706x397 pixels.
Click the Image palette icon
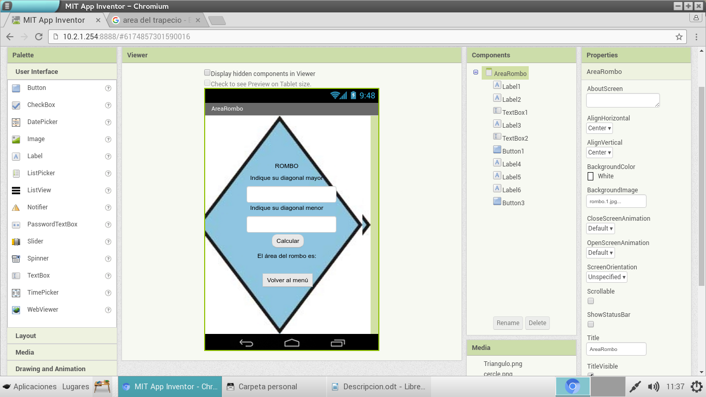pos(17,139)
